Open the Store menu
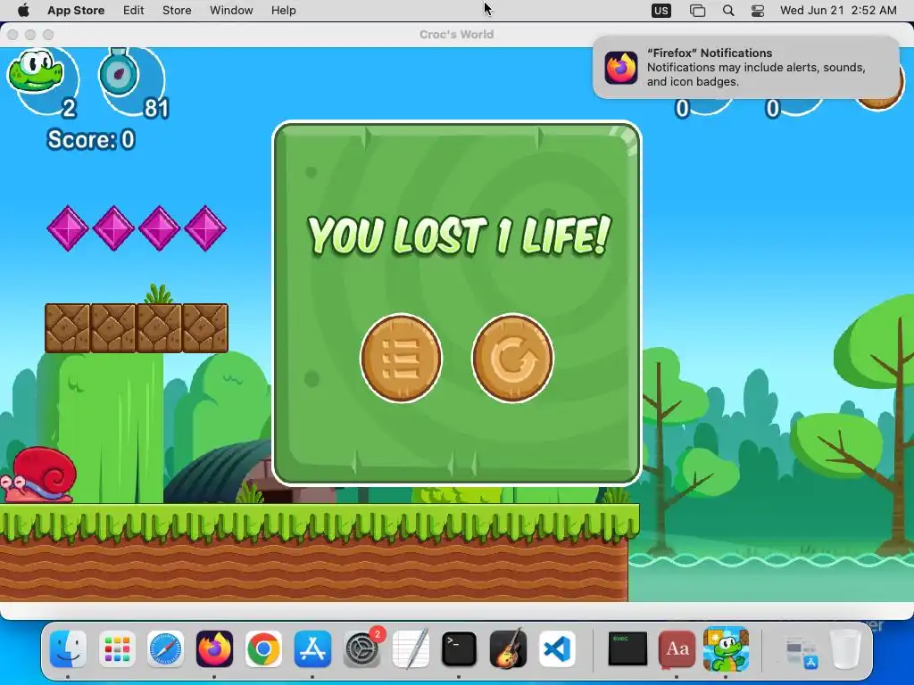This screenshot has height=685, width=914. click(x=177, y=11)
